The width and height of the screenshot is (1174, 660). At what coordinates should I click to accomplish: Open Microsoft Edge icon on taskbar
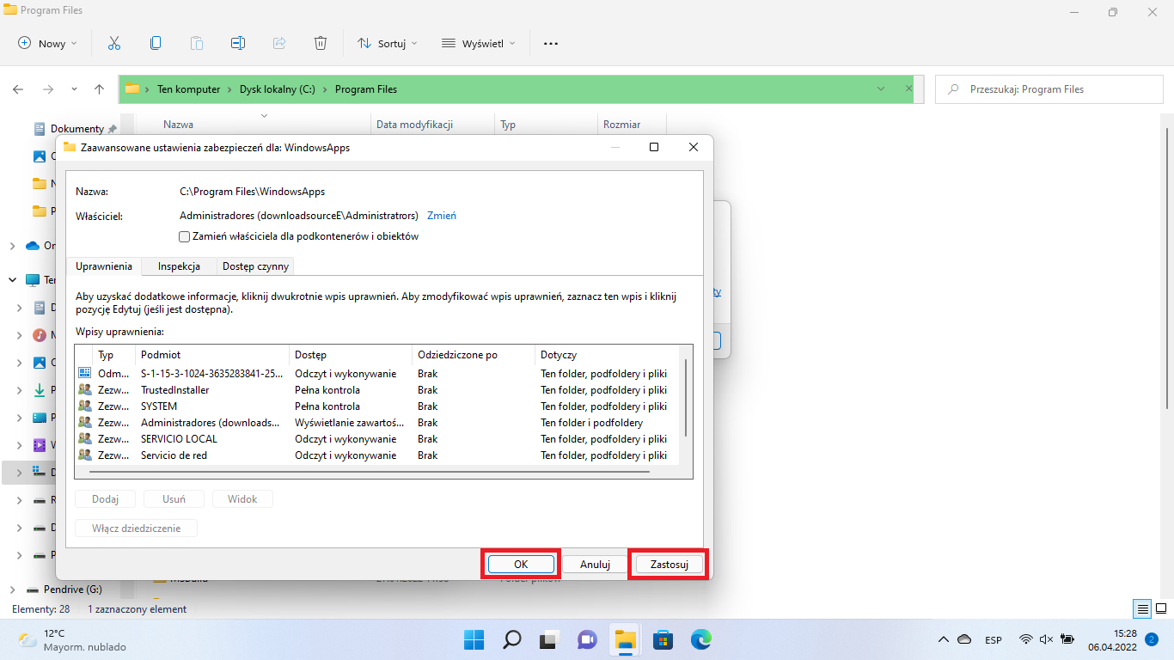(700, 639)
